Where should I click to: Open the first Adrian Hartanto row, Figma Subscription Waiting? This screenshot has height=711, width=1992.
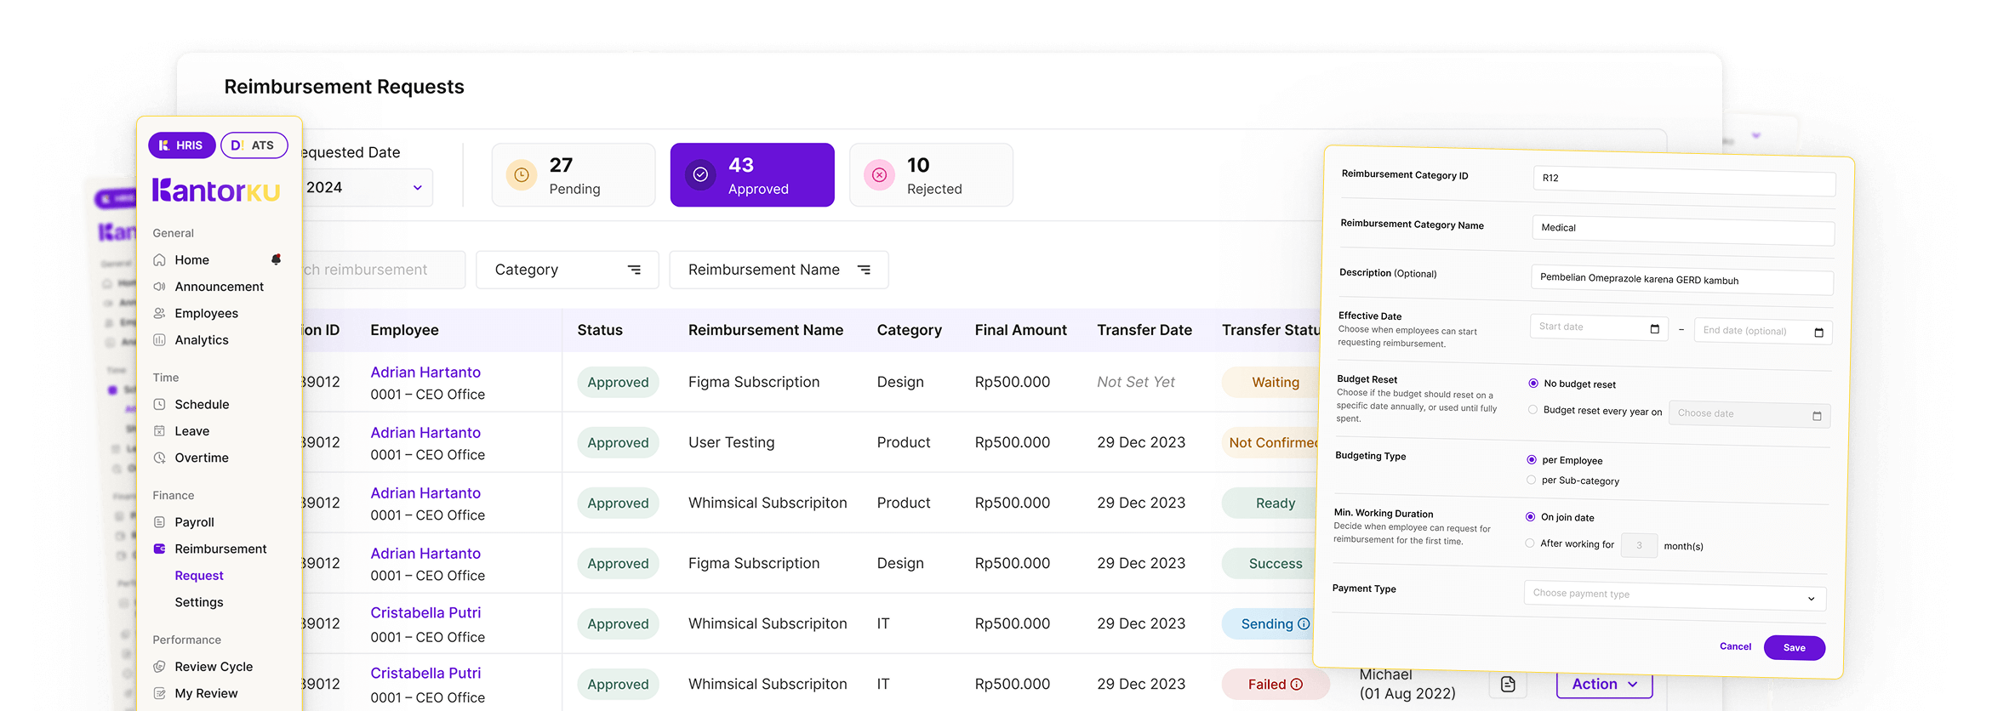click(808, 383)
